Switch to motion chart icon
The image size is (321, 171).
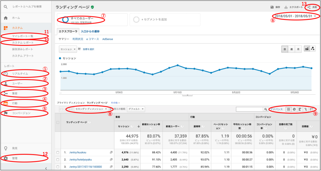point(313,49)
